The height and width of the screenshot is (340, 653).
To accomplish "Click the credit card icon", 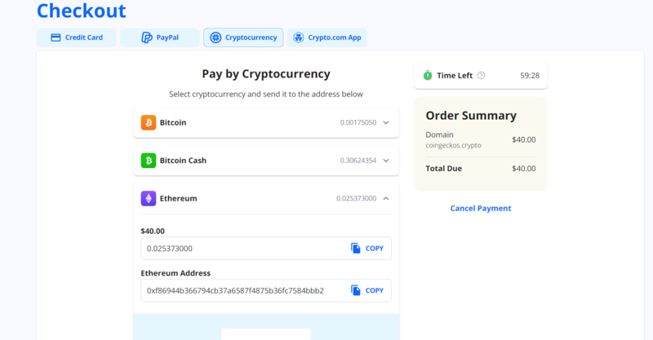I will (x=56, y=38).
